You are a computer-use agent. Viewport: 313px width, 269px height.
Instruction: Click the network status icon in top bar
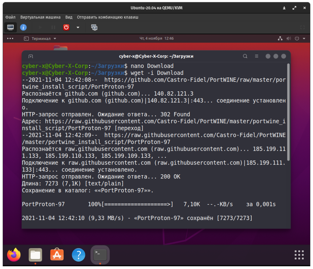coord(280,39)
